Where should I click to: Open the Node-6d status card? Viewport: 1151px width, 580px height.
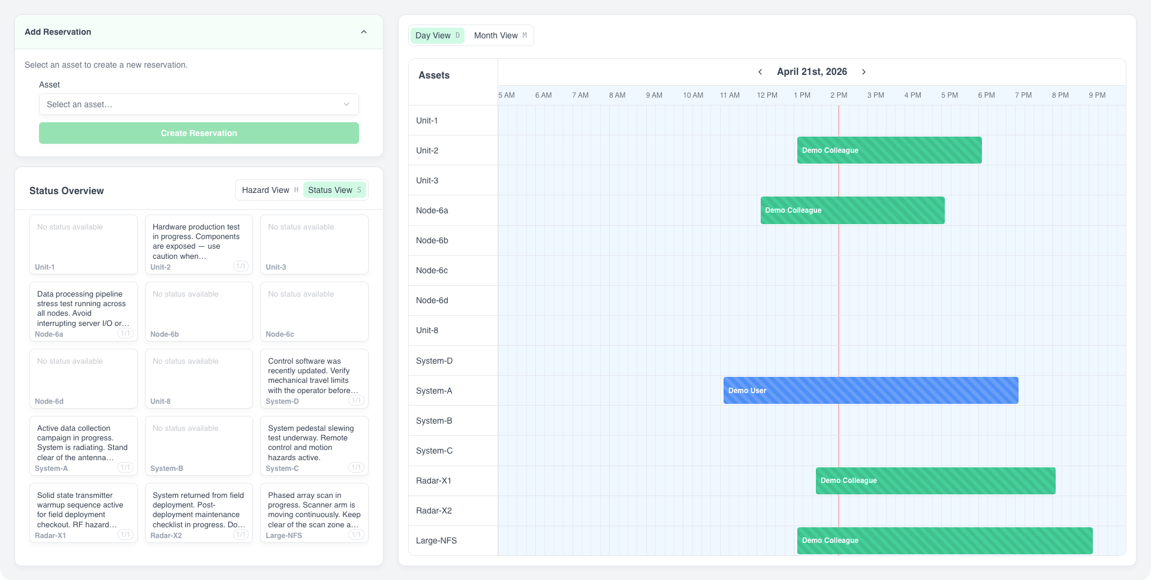(83, 379)
